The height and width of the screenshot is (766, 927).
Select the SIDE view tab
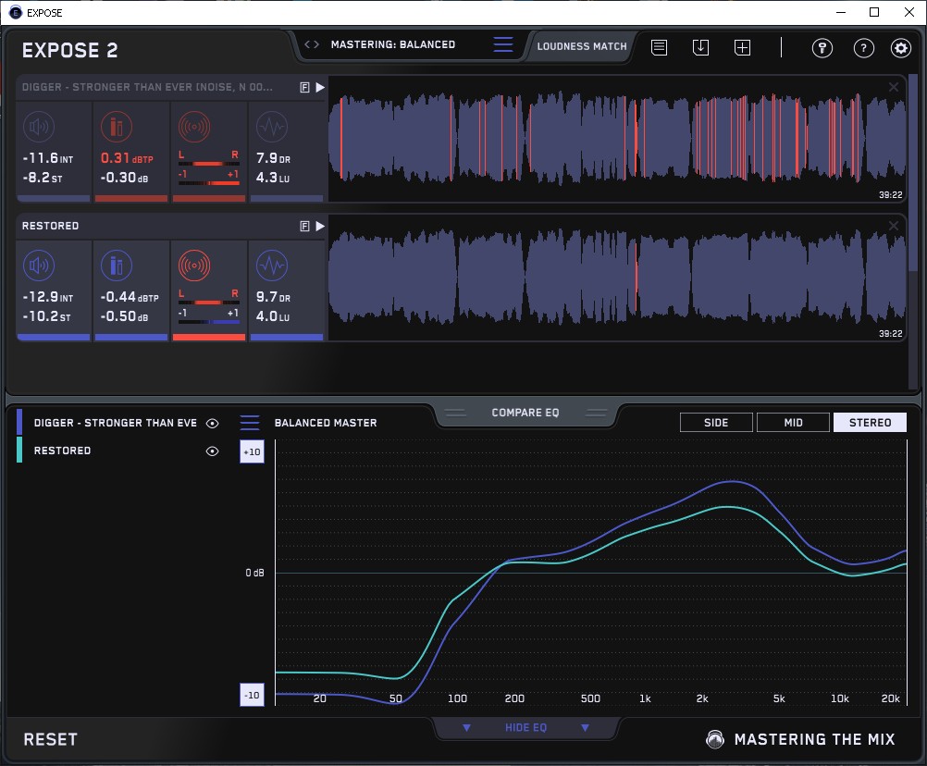pyautogui.click(x=716, y=423)
